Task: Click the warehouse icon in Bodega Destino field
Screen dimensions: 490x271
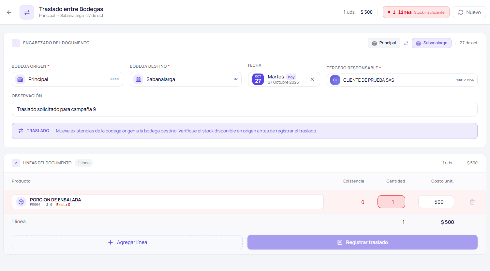Action: [138, 79]
